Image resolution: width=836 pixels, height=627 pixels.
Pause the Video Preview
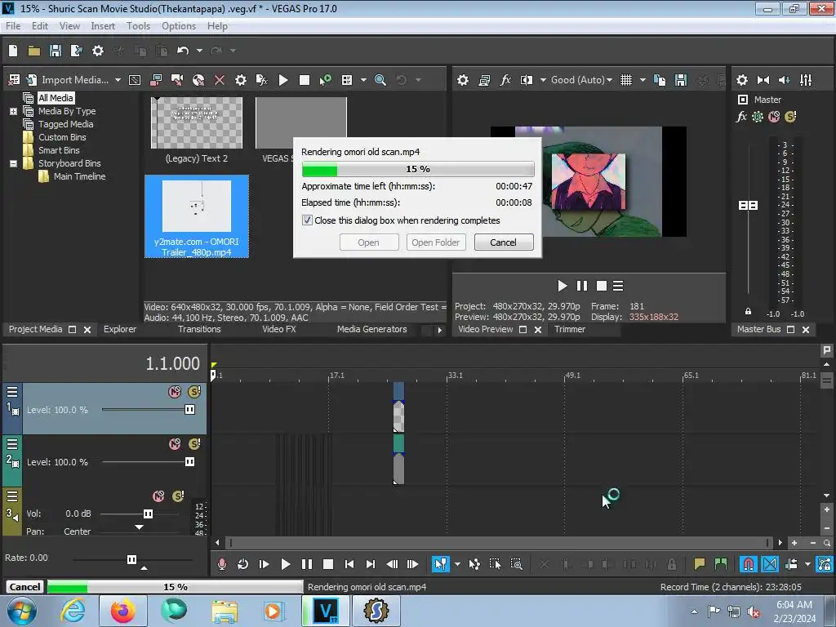581,287
